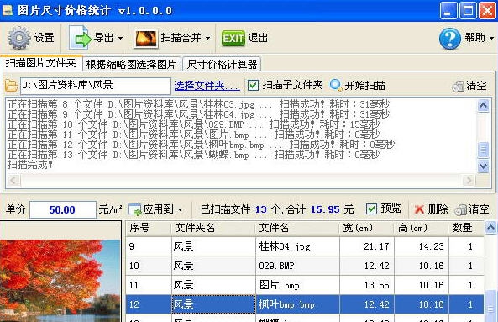Click the 开始扫描 magnifier icon

click(336, 85)
